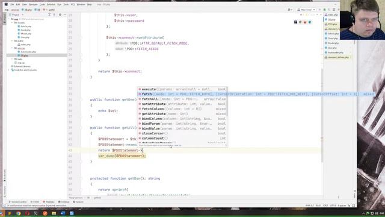
Task: Open the Edit menu
Action: click(18, 4)
